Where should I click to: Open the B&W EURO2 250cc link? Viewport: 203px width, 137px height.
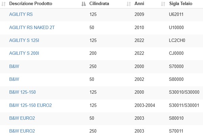coord(22,131)
